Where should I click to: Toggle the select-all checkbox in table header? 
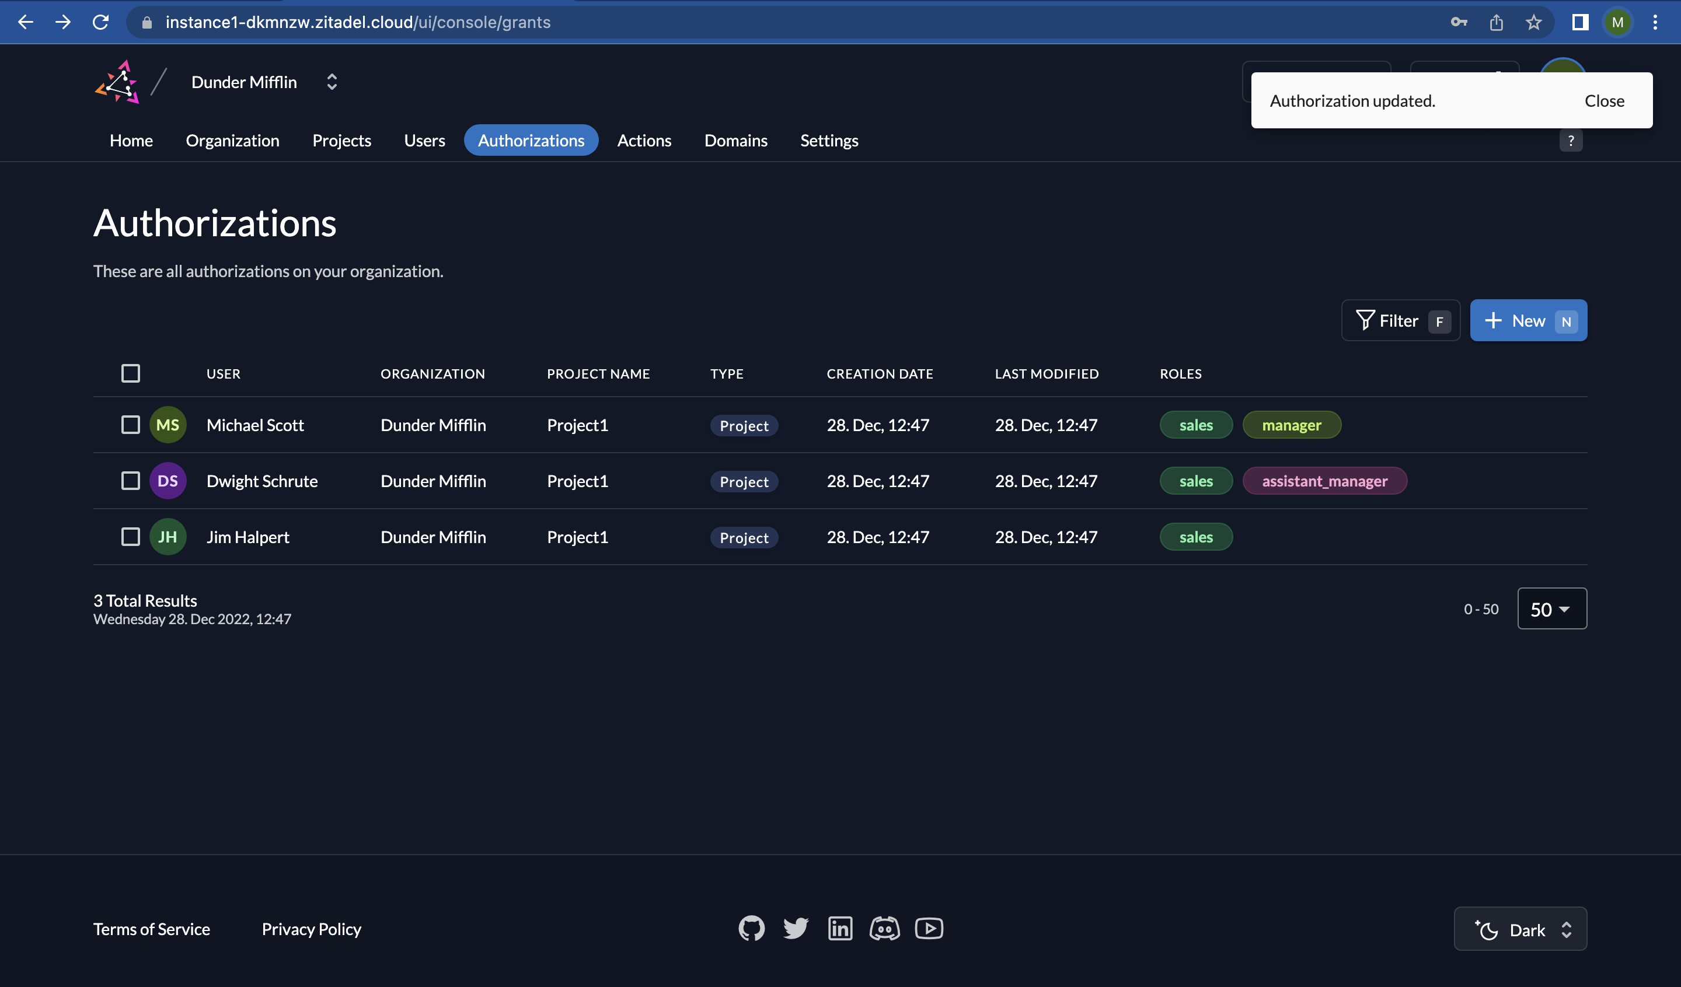[x=131, y=373]
